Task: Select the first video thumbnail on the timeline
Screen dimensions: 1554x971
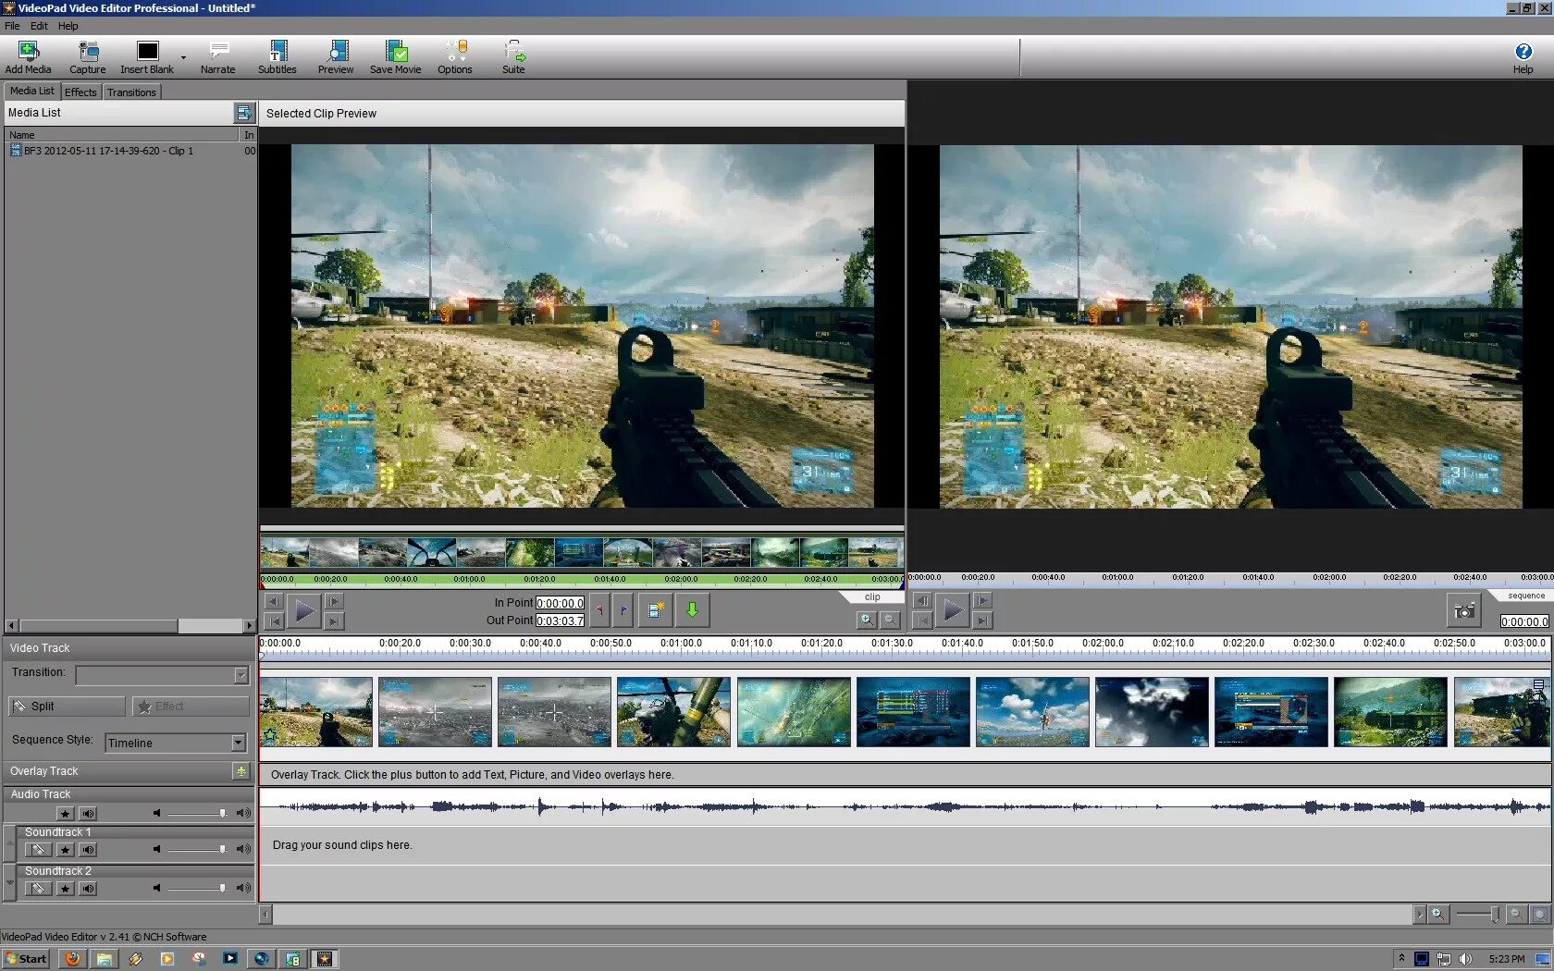Action: click(316, 712)
